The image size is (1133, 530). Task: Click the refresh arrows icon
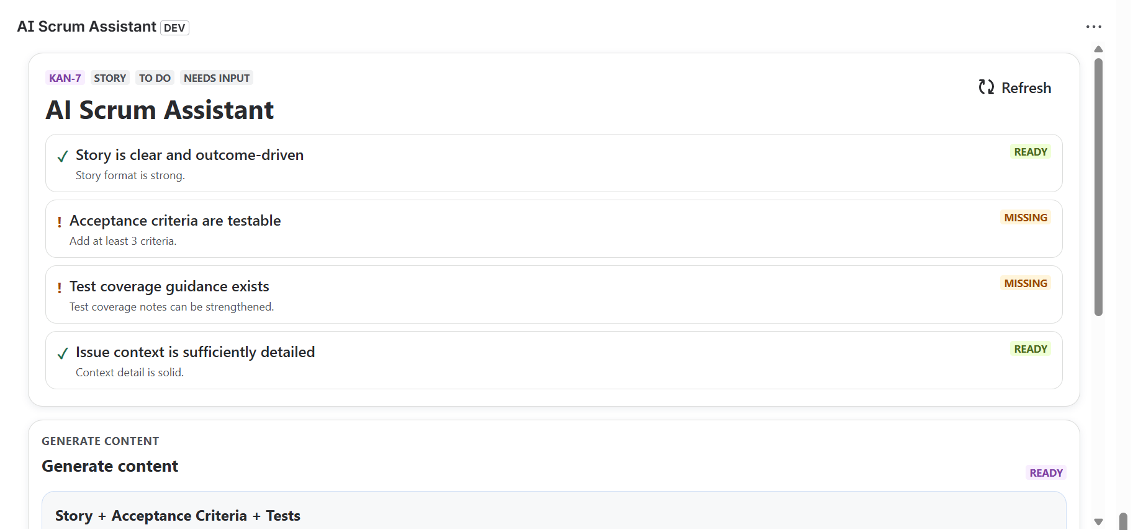[986, 87]
